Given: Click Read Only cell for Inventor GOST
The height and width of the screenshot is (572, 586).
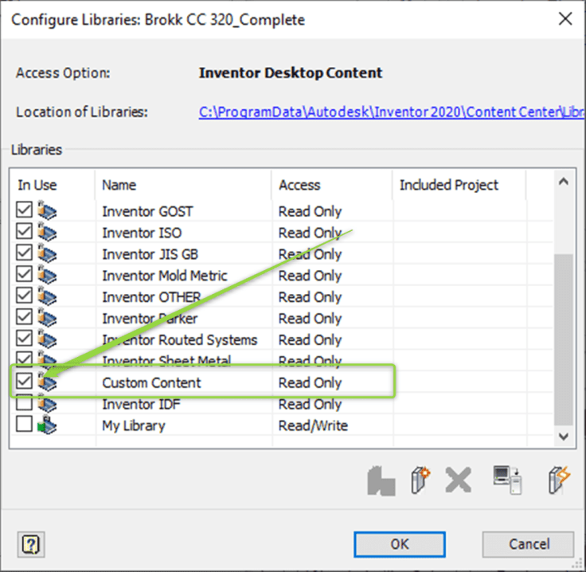Looking at the screenshot, I should coord(311,211).
